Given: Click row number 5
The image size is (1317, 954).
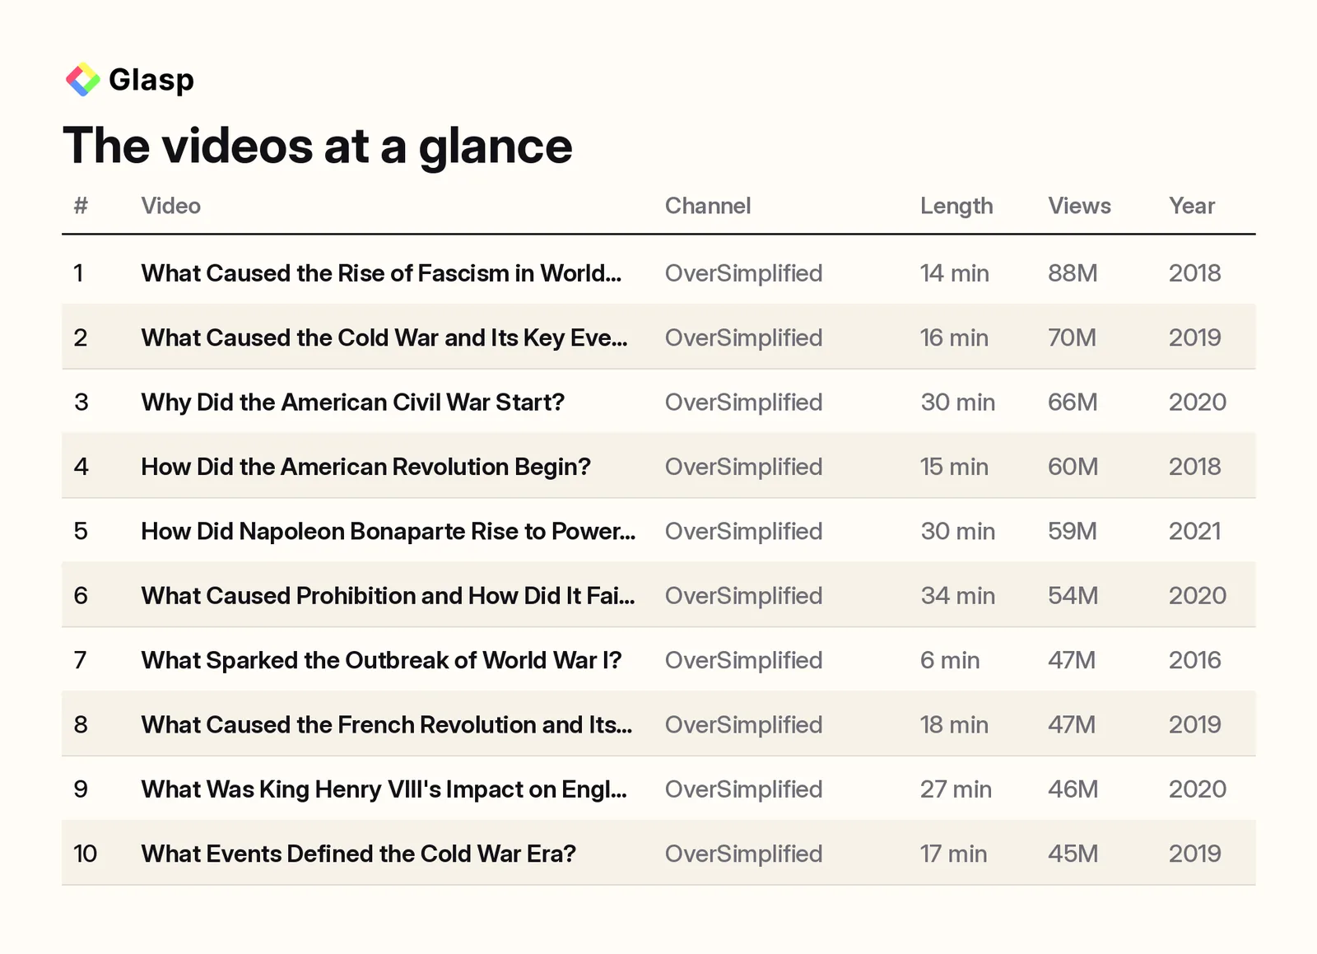Looking at the screenshot, I should click(x=81, y=531).
